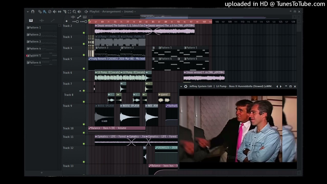Open the video window menu arrow
327x184 pixels.
181,86
